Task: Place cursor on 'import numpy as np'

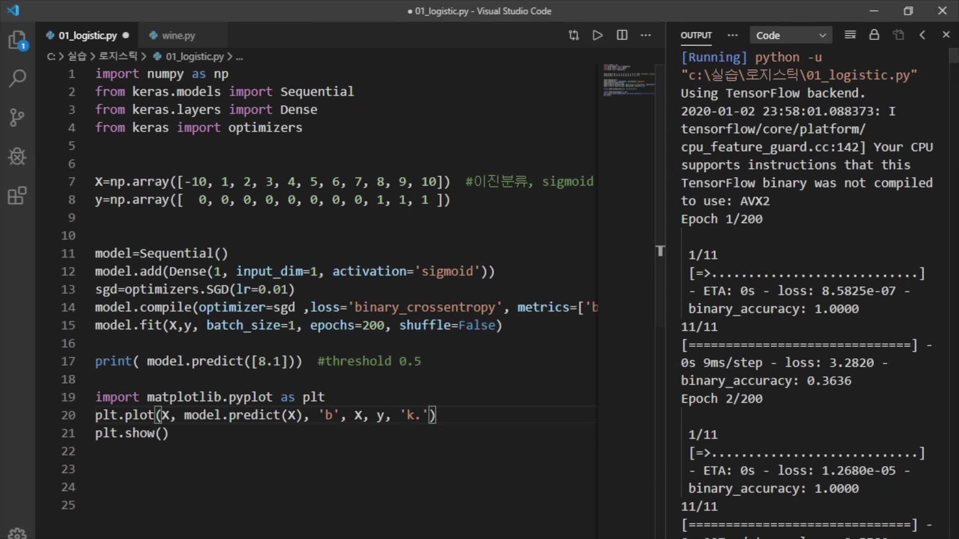Action: 162,74
